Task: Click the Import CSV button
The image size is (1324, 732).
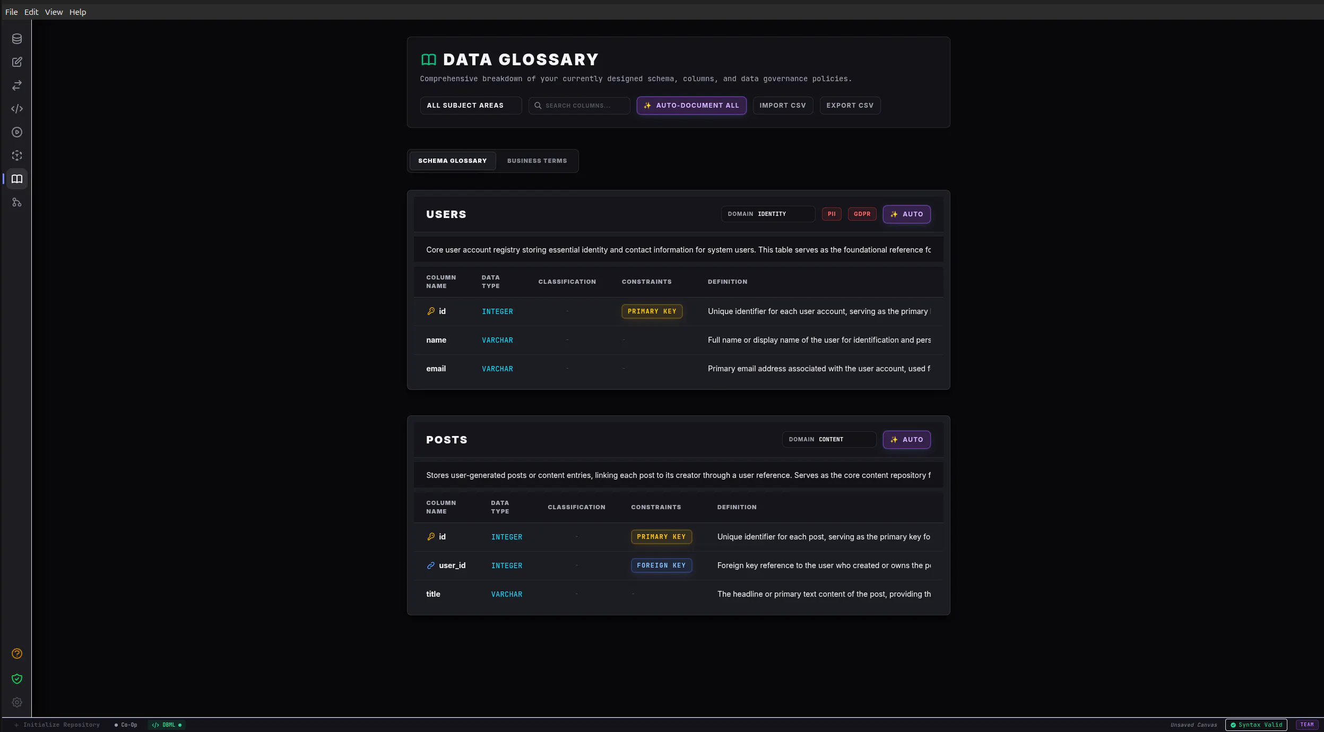Action: (x=783, y=106)
